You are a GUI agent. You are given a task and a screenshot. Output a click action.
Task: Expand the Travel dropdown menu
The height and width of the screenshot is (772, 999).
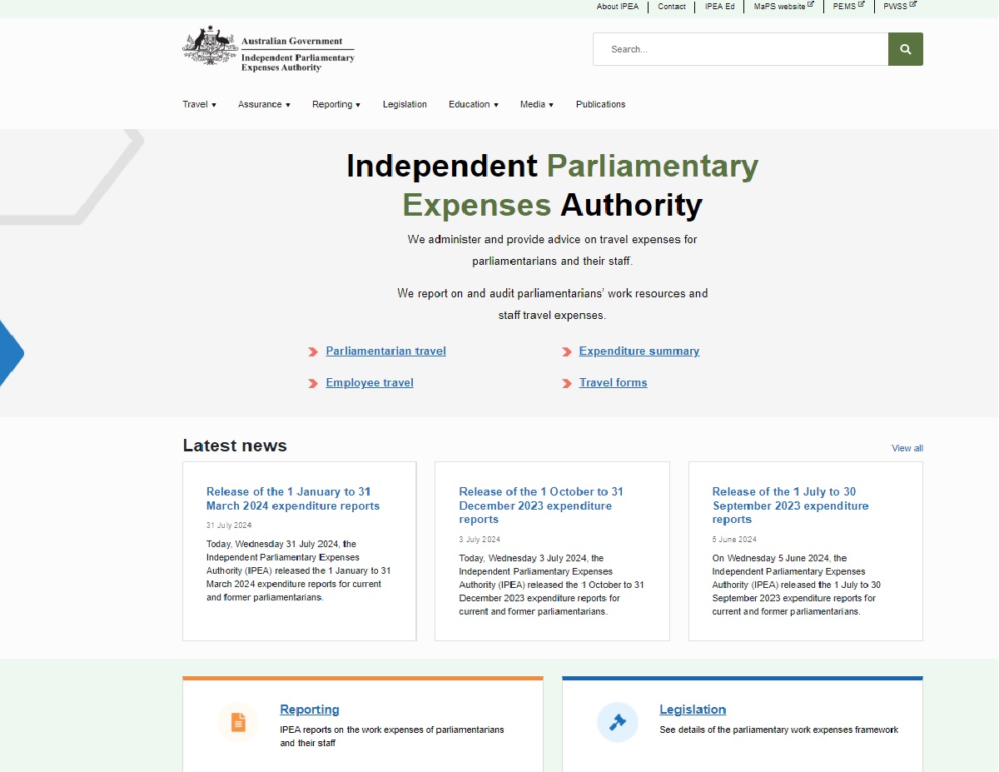click(x=199, y=105)
